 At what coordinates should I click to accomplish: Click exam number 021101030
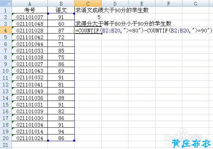pos(30,118)
